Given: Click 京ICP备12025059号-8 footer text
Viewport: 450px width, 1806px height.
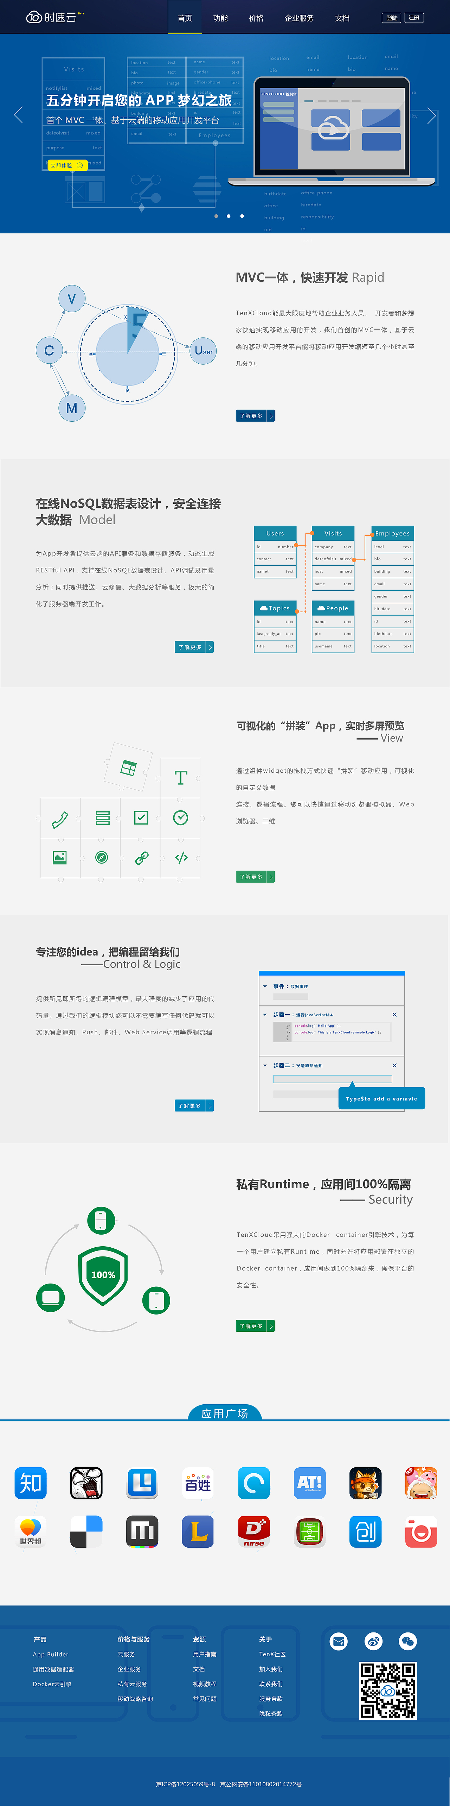Looking at the screenshot, I should (186, 1784).
